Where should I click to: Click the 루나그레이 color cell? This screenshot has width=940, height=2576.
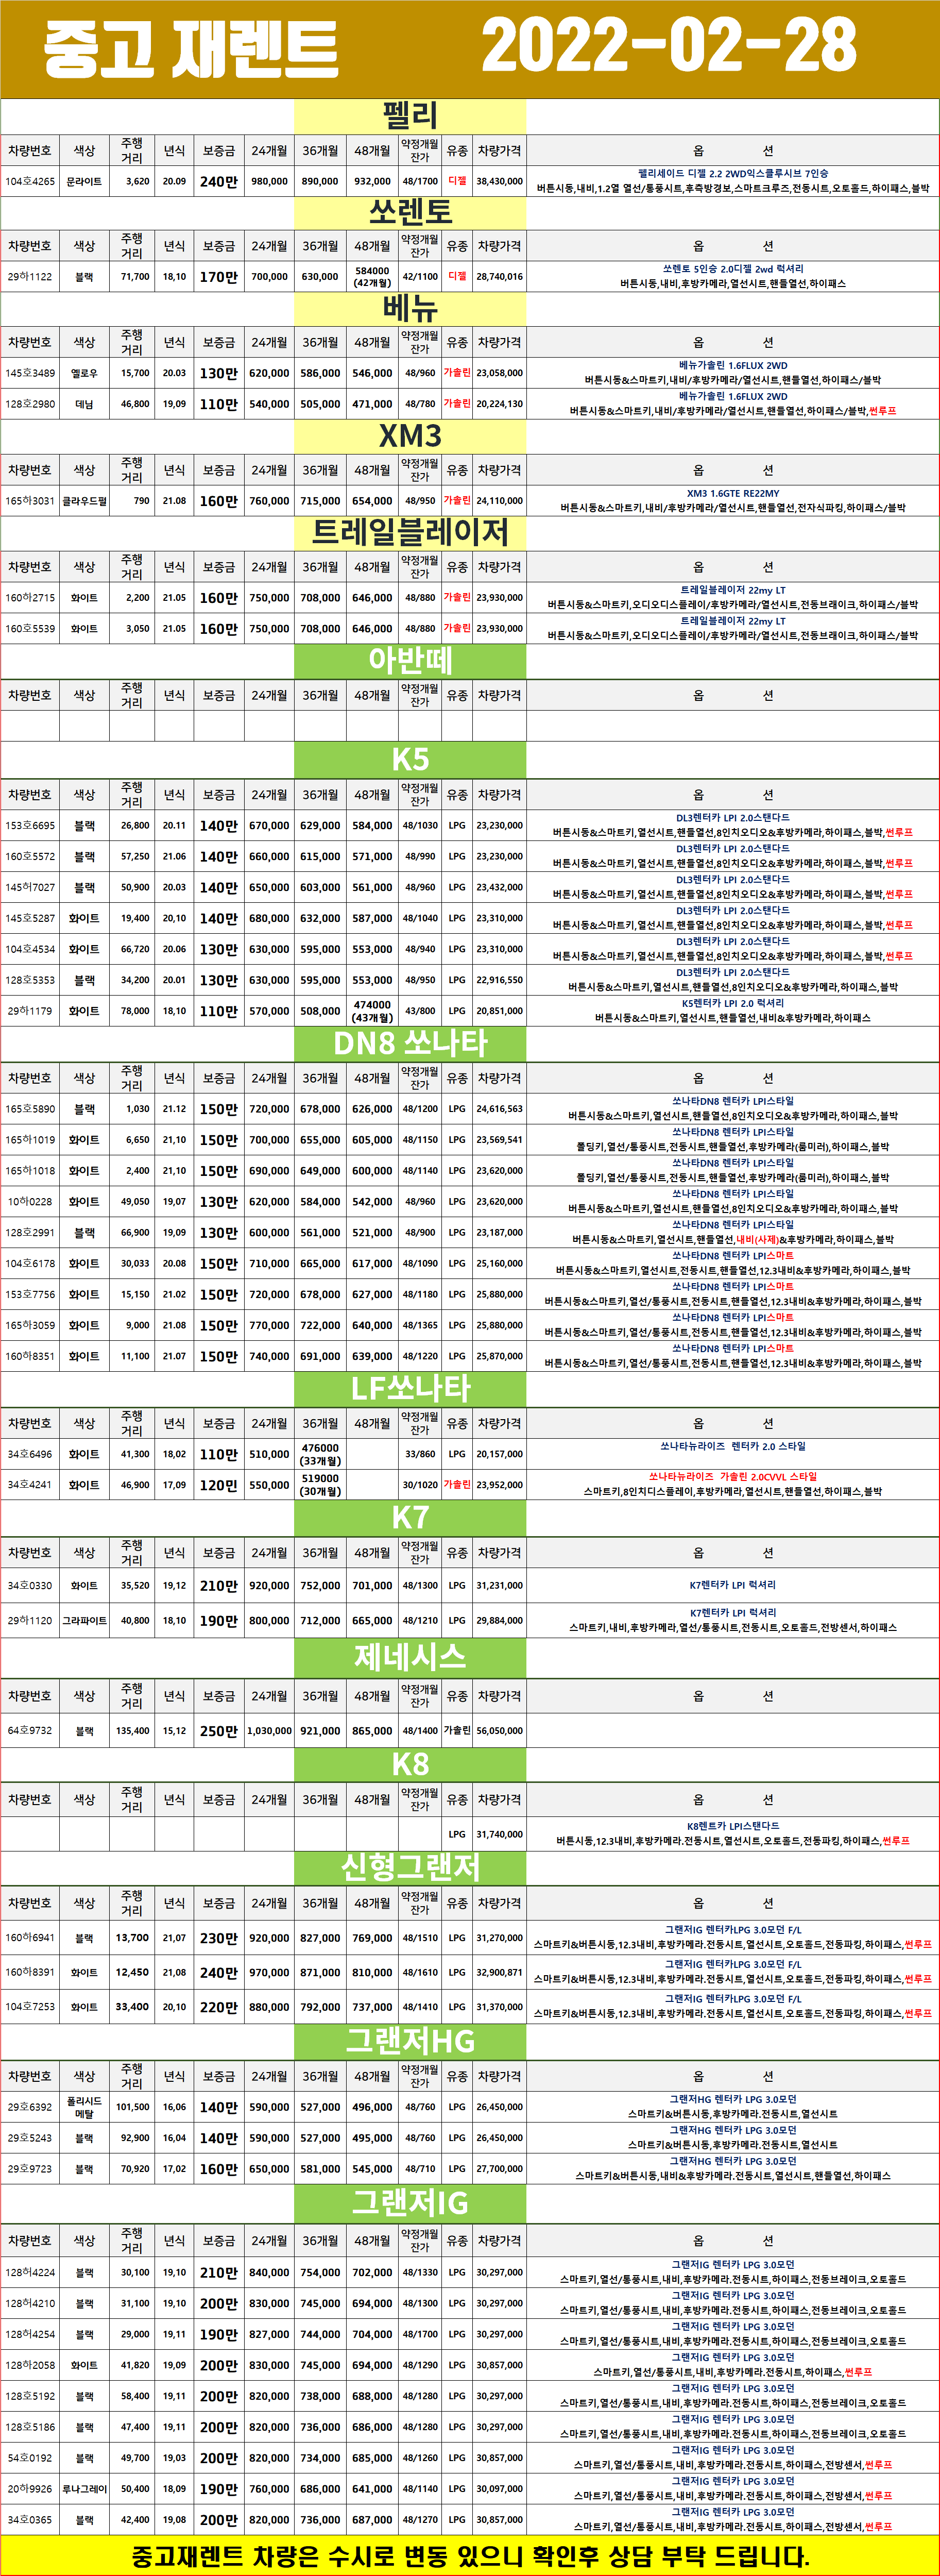click(84, 2489)
